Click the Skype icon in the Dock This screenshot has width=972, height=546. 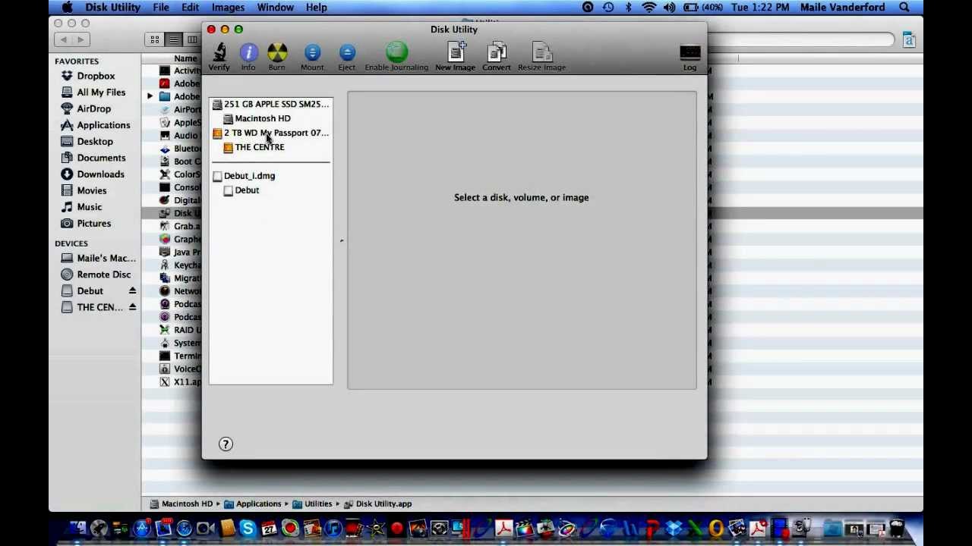(x=248, y=529)
